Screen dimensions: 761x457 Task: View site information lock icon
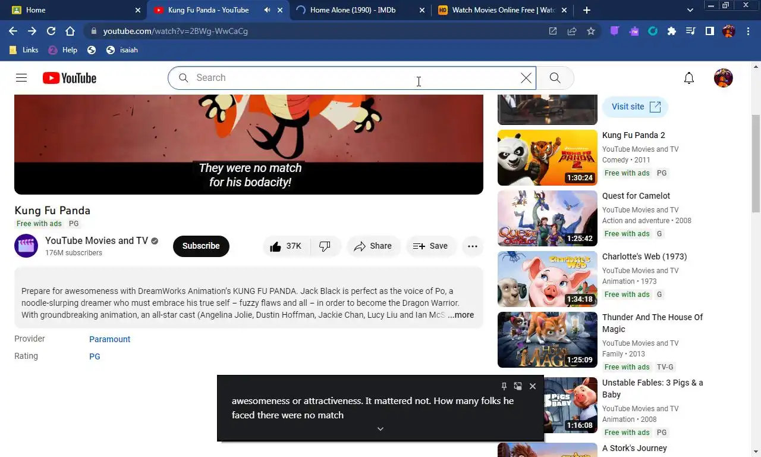coord(93,31)
